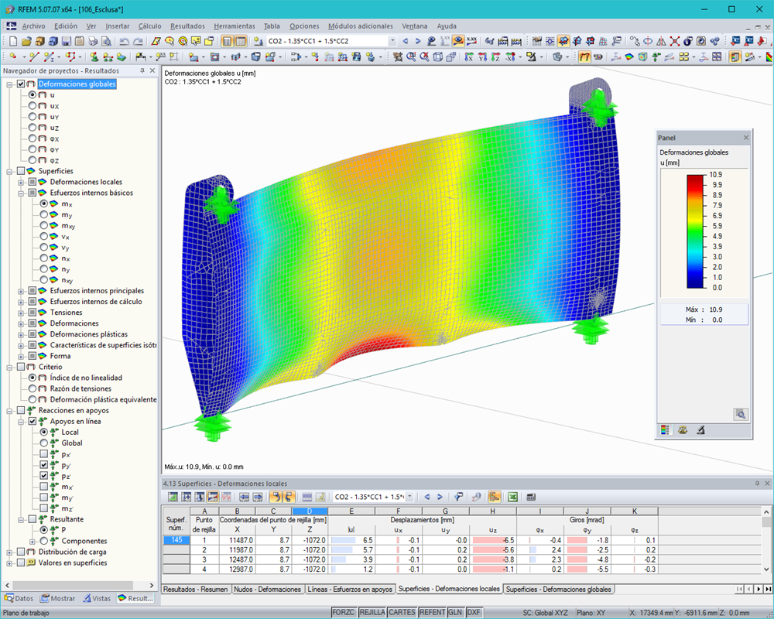Show previous load case arrow in main toolbar
This screenshot has width=774, height=619.
pos(406,41)
